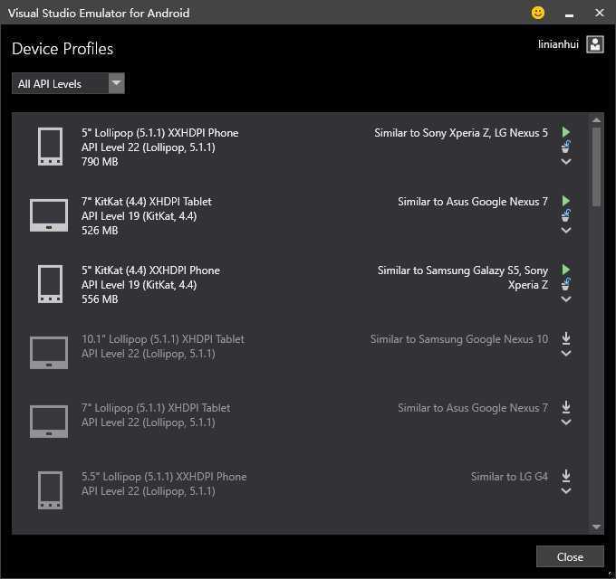Click reset icon for 7" KitKat tablet
Screen dimensions: 616x579
[x=566, y=215]
